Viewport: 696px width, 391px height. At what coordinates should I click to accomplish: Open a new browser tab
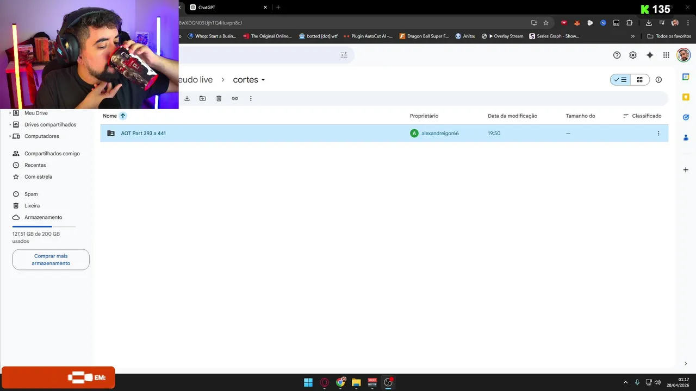278,8
